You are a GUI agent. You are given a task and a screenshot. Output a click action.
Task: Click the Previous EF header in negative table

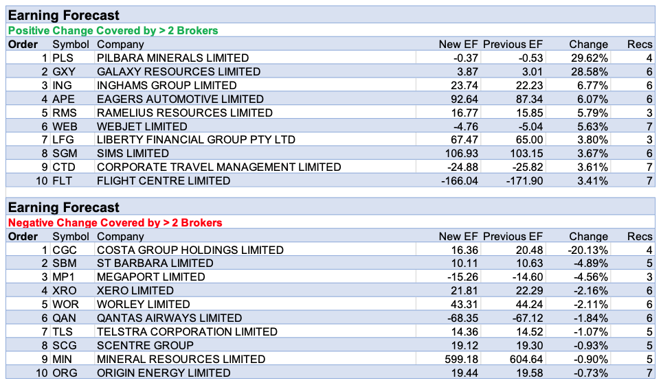point(513,236)
